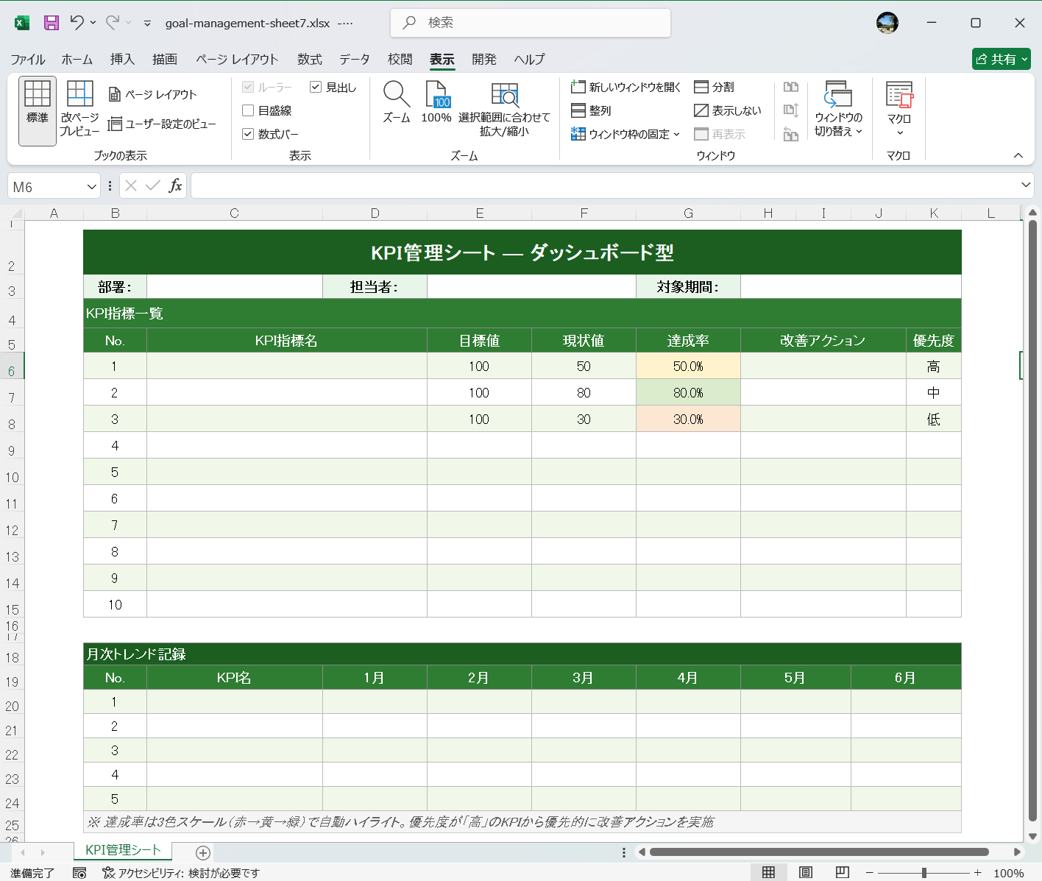Switch to 標準 normal view

[38, 111]
